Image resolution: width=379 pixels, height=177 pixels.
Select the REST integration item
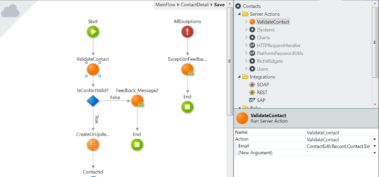point(262,93)
